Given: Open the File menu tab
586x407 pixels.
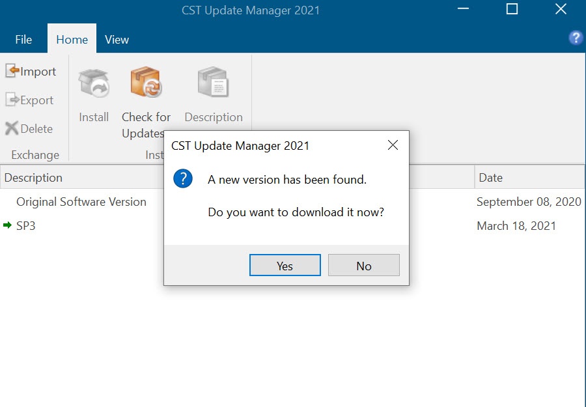Looking at the screenshot, I should (x=23, y=39).
